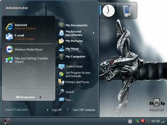
Task: Click the red X security alert tray icon
Action: pyautogui.click(x=142, y=121)
